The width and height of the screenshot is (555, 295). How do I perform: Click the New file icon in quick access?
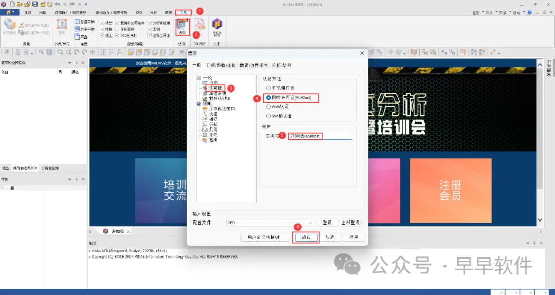pyautogui.click(x=12, y=4)
